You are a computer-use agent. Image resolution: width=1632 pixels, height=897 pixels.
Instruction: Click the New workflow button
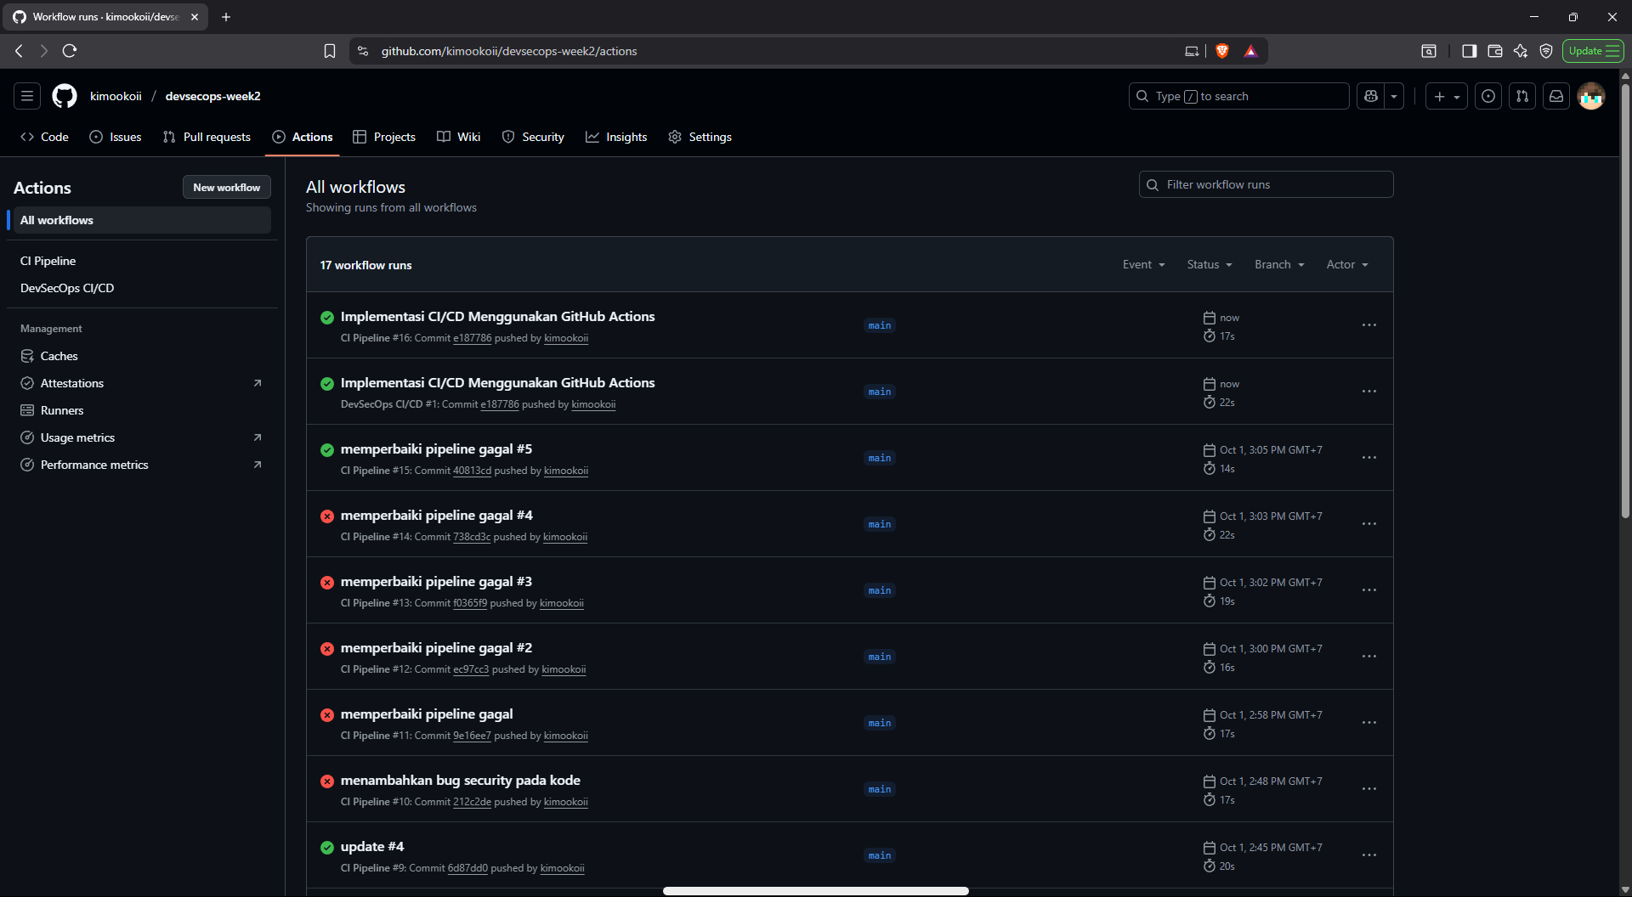[x=226, y=188]
